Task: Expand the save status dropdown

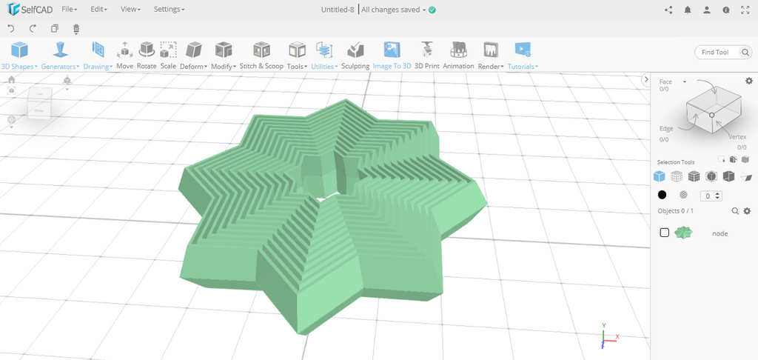Action: click(424, 10)
